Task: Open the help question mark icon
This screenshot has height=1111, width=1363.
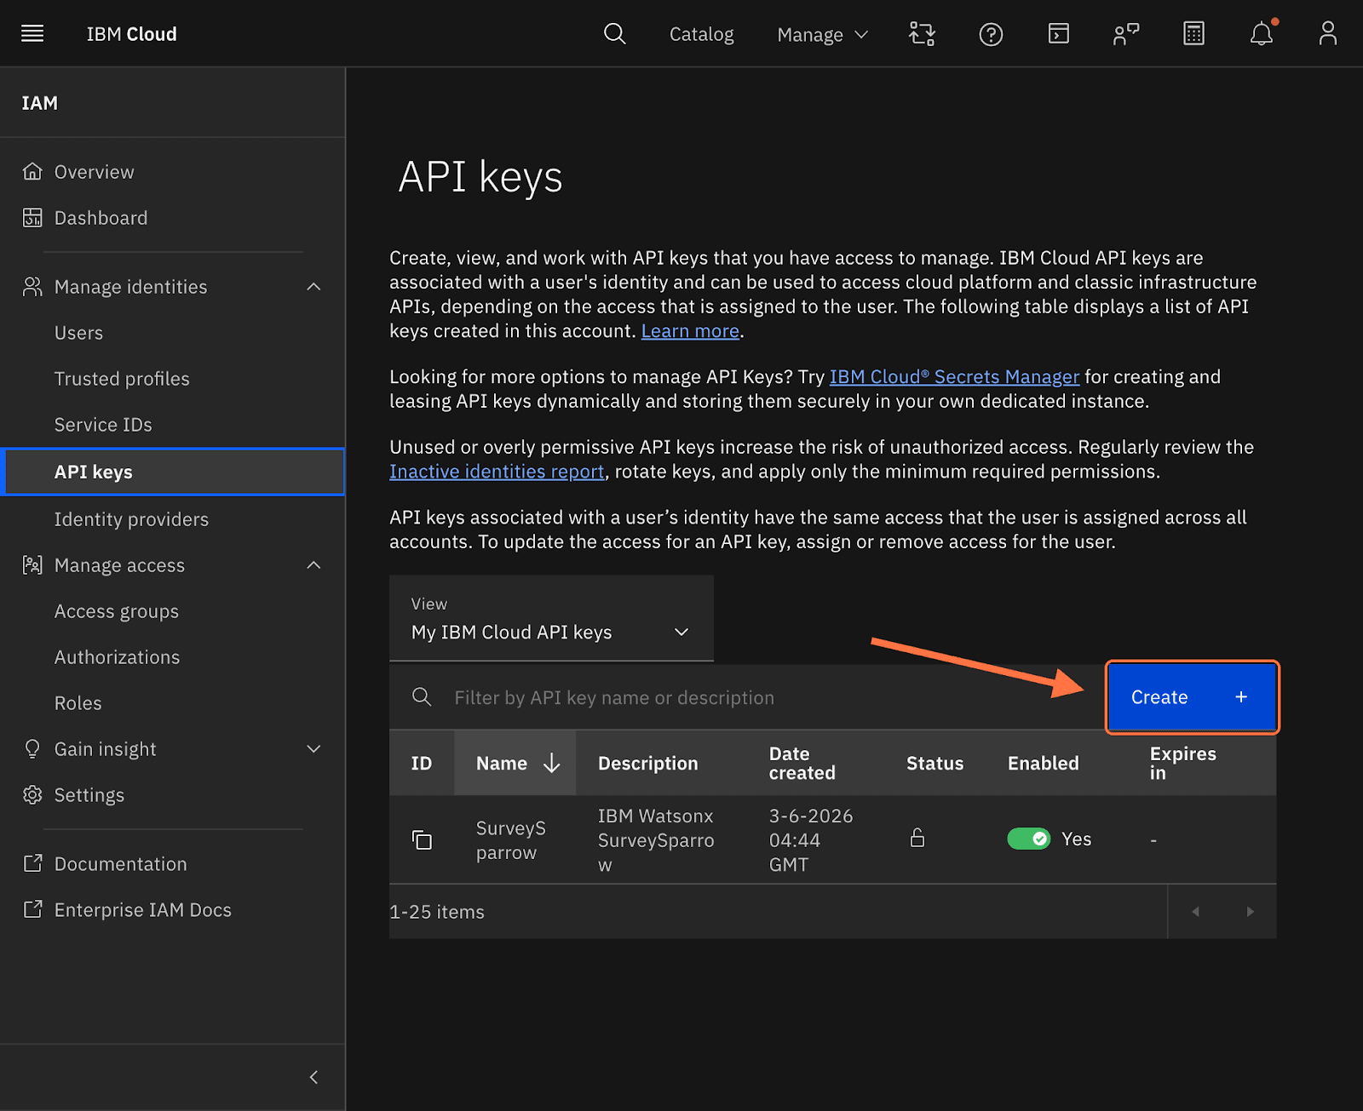Action: point(991,34)
